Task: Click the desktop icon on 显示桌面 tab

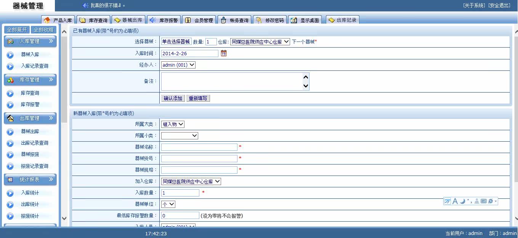Action: 294,20
